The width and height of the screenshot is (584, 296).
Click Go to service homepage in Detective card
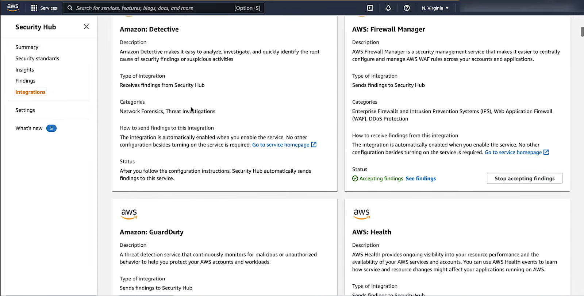(x=281, y=145)
